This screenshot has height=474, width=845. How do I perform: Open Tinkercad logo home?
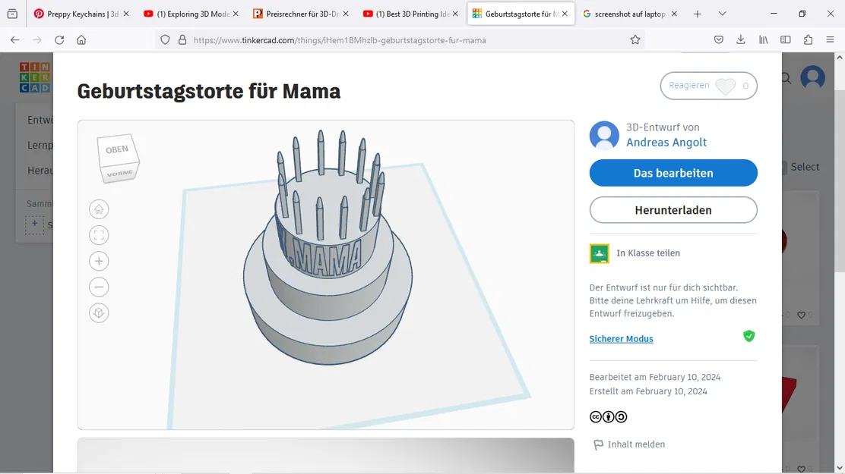click(34, 77)
